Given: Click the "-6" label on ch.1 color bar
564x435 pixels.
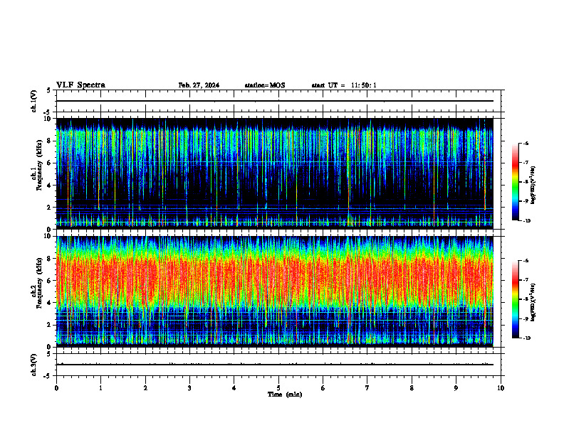Looking at the screenshot, I should tap(526, 144).
